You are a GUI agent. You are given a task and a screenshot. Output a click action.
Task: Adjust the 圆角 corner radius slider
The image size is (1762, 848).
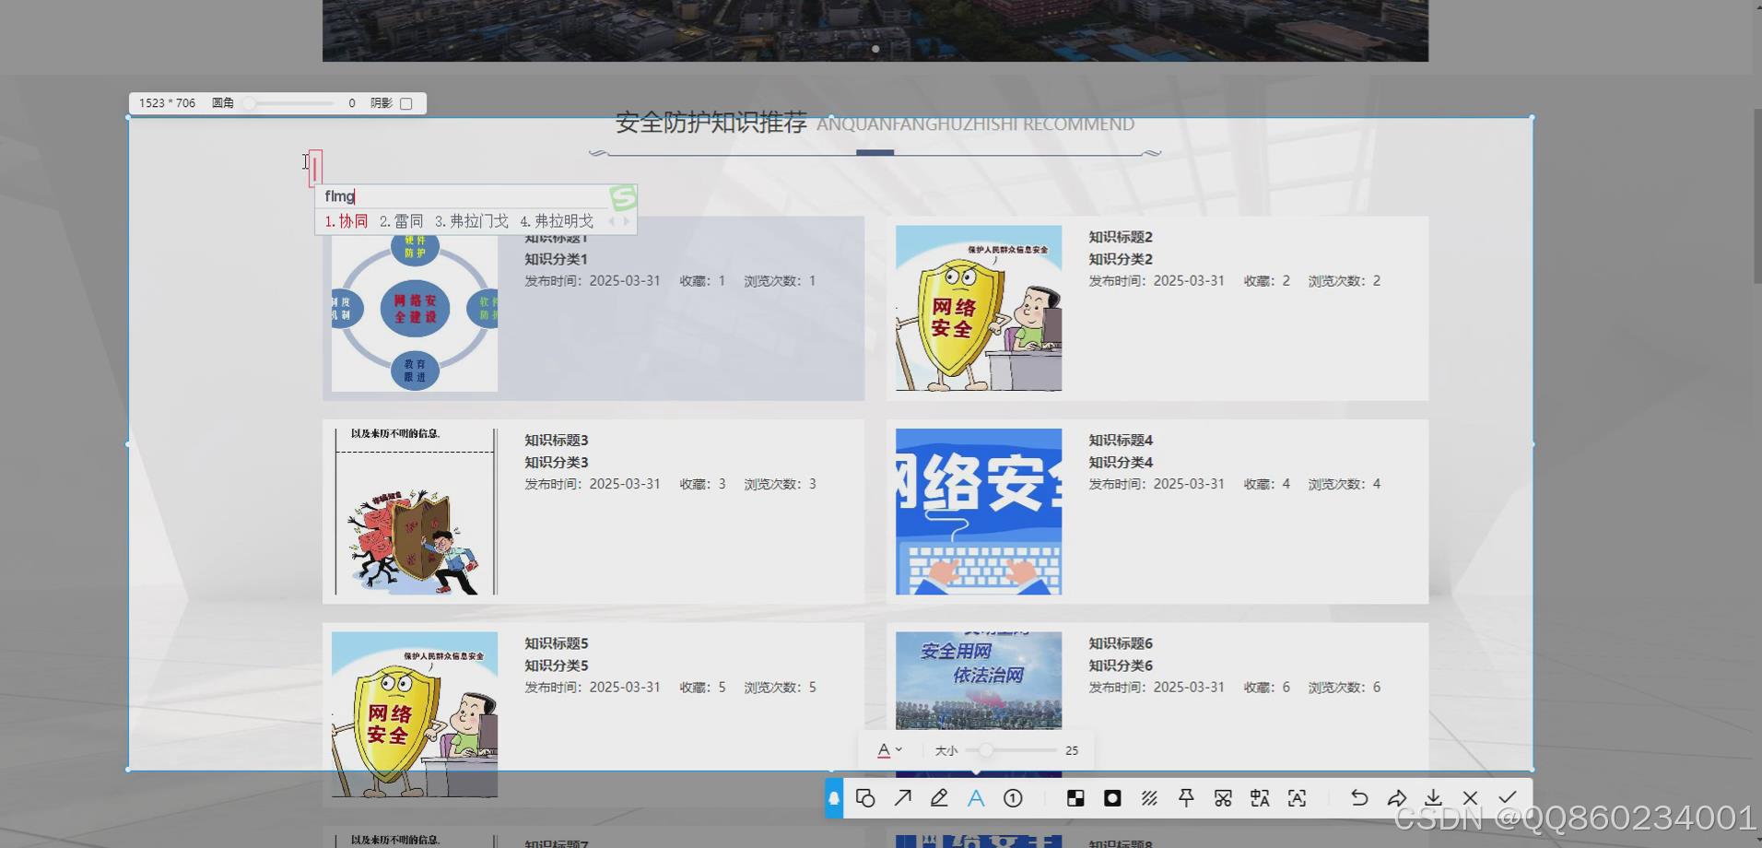coord(288,103)
